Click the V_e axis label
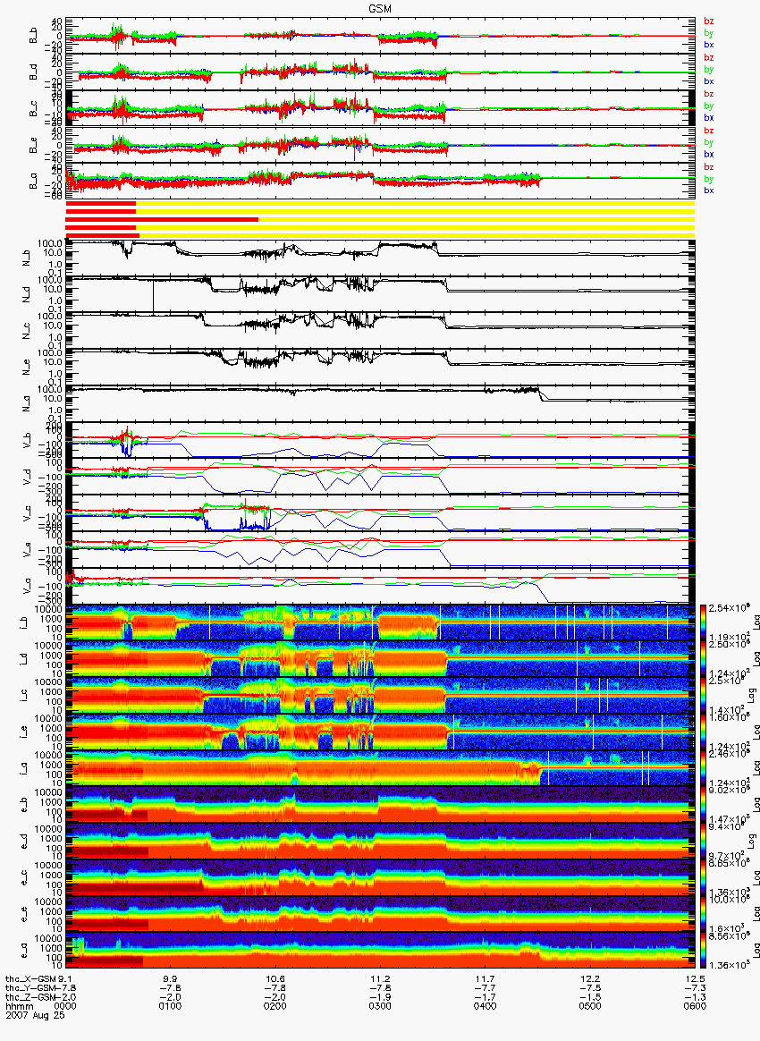 (x=28, y=550)
